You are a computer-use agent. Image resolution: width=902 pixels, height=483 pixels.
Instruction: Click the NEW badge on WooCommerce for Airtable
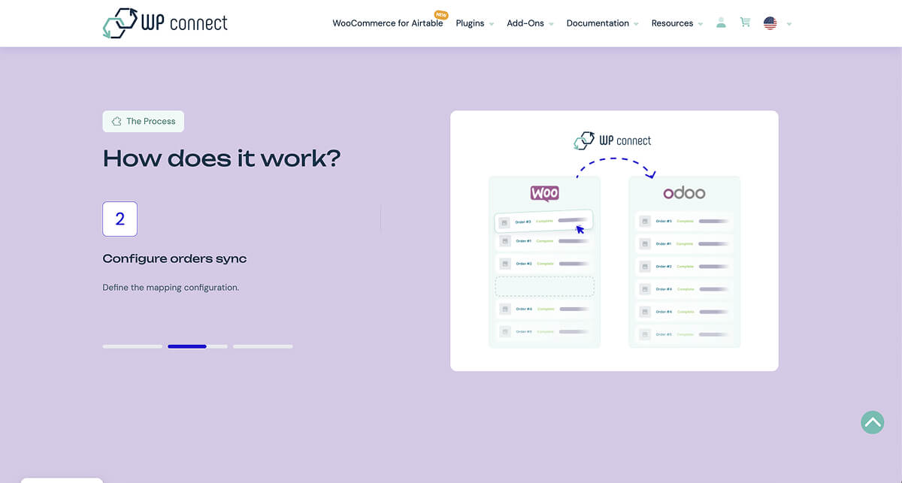click(441, 14)
